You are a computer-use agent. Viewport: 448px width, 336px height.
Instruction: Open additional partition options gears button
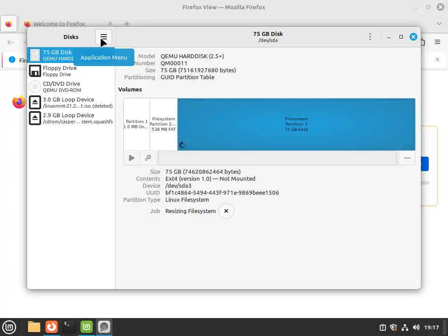(148, 158)
